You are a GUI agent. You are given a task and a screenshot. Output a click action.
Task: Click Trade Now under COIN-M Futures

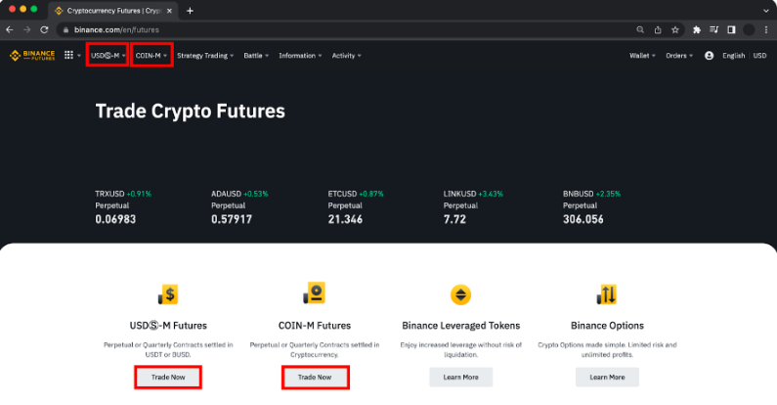(x=315, y=378)
